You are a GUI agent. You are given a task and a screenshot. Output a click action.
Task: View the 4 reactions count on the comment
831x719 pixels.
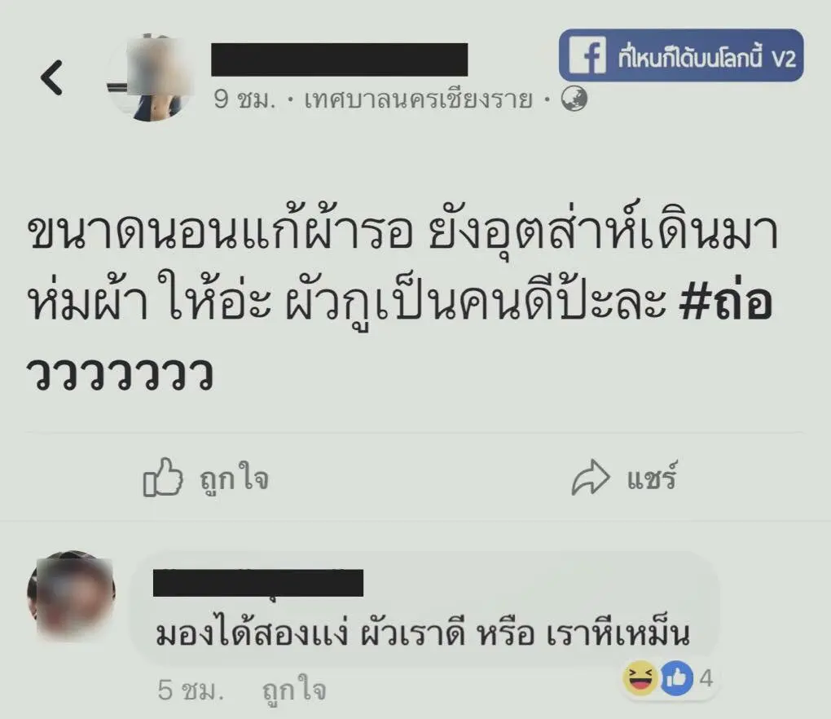pyautogui.click(x=706, y=679)
